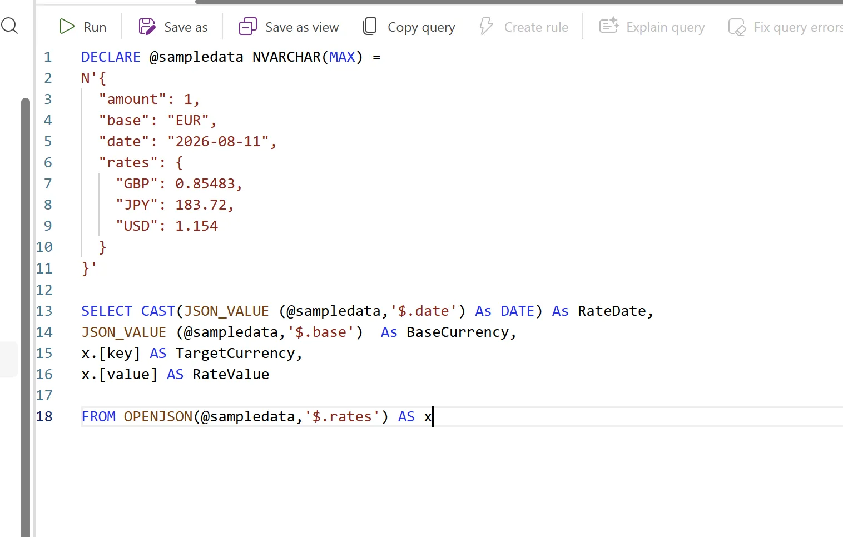Viewport: 843px width, 537px height.
Task: Use the Copy query label
Action: click(x=421, y=27)
